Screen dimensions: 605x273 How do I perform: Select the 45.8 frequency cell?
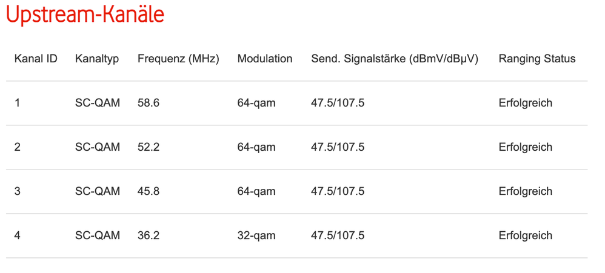pos(149,191)
